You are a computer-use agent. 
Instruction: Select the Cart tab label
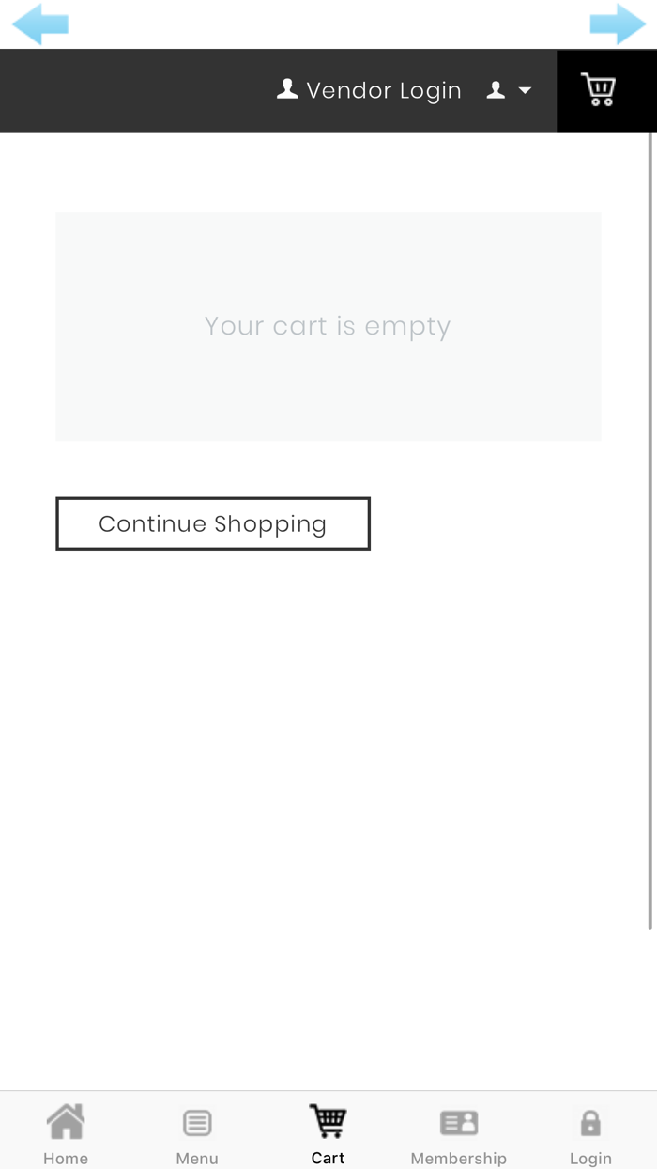coord(328,1158)
